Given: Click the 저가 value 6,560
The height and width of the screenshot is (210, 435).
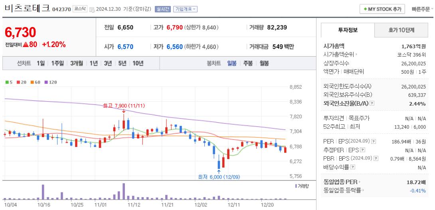Looking at the screenshot, I should click(175, 47).
